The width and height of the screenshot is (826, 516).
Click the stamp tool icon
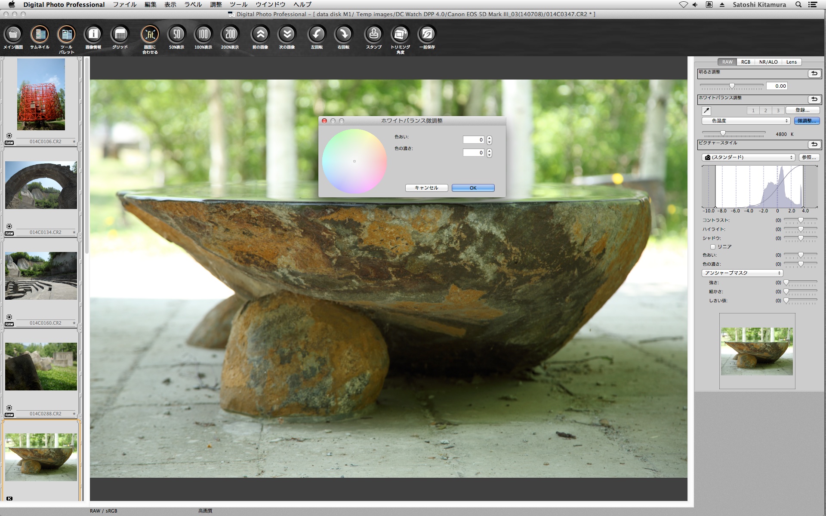tap(373, 34)
